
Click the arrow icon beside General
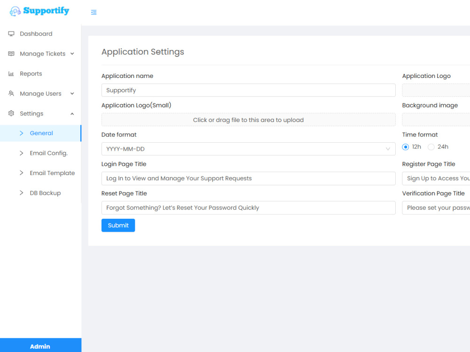coord(21,133)
